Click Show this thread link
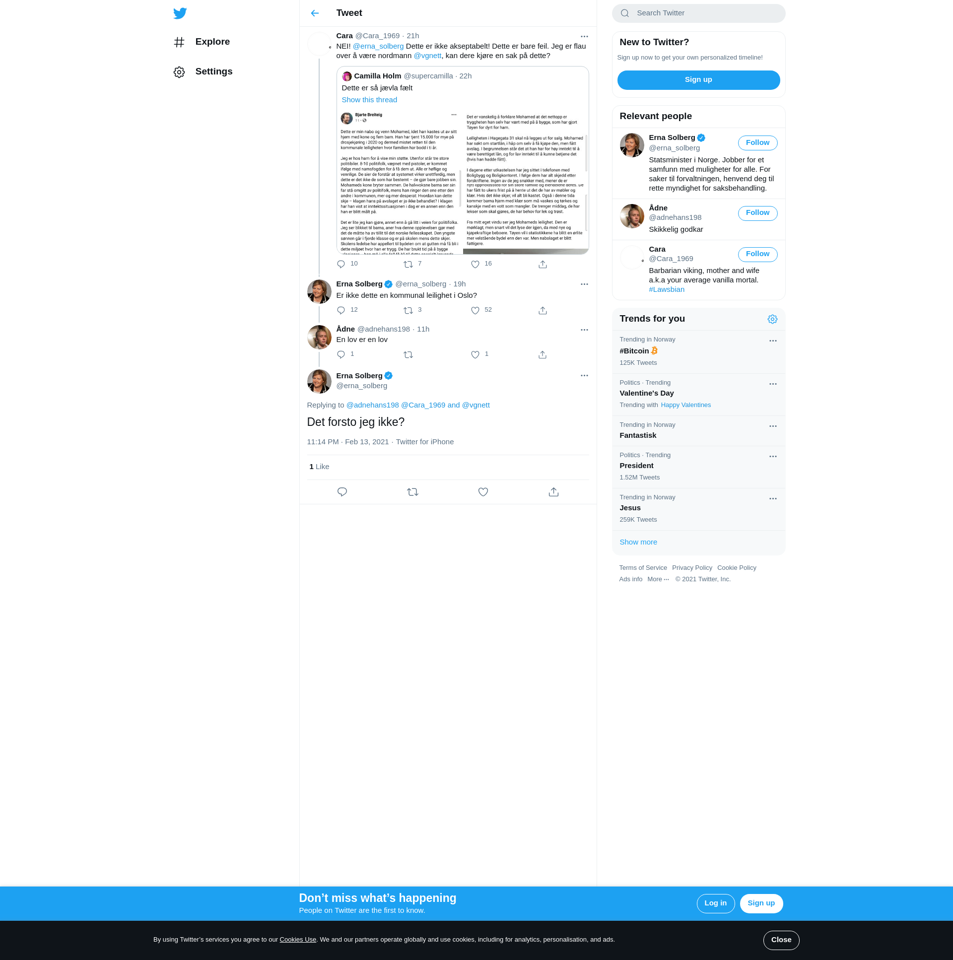953x960 pixels. 369,100
